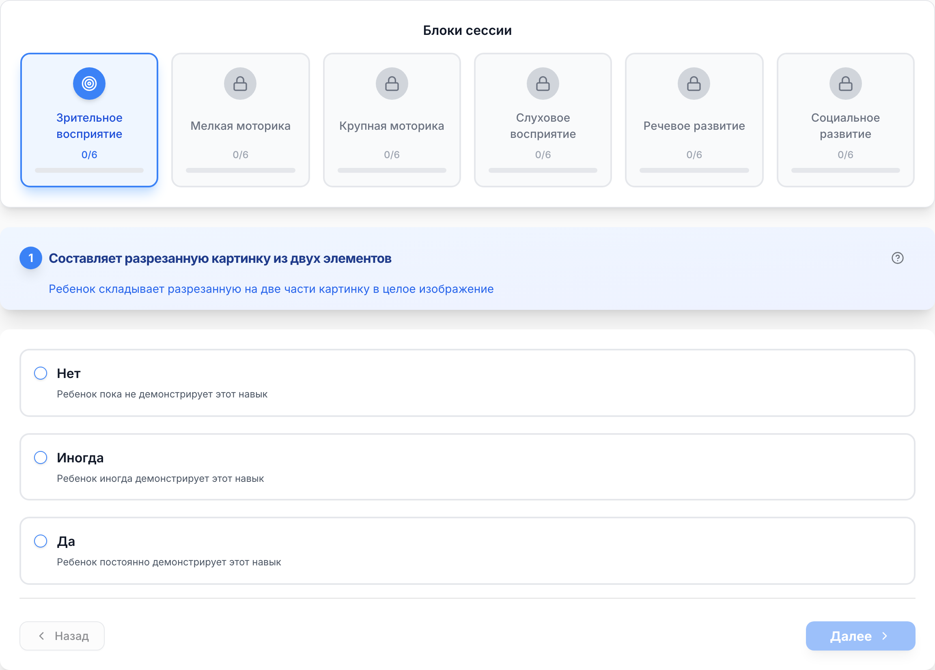This screenshot has height=670, width=935.
Task: Click text Ребенок иногда демонстрирует этот навык
Action: tap(160, 479)
